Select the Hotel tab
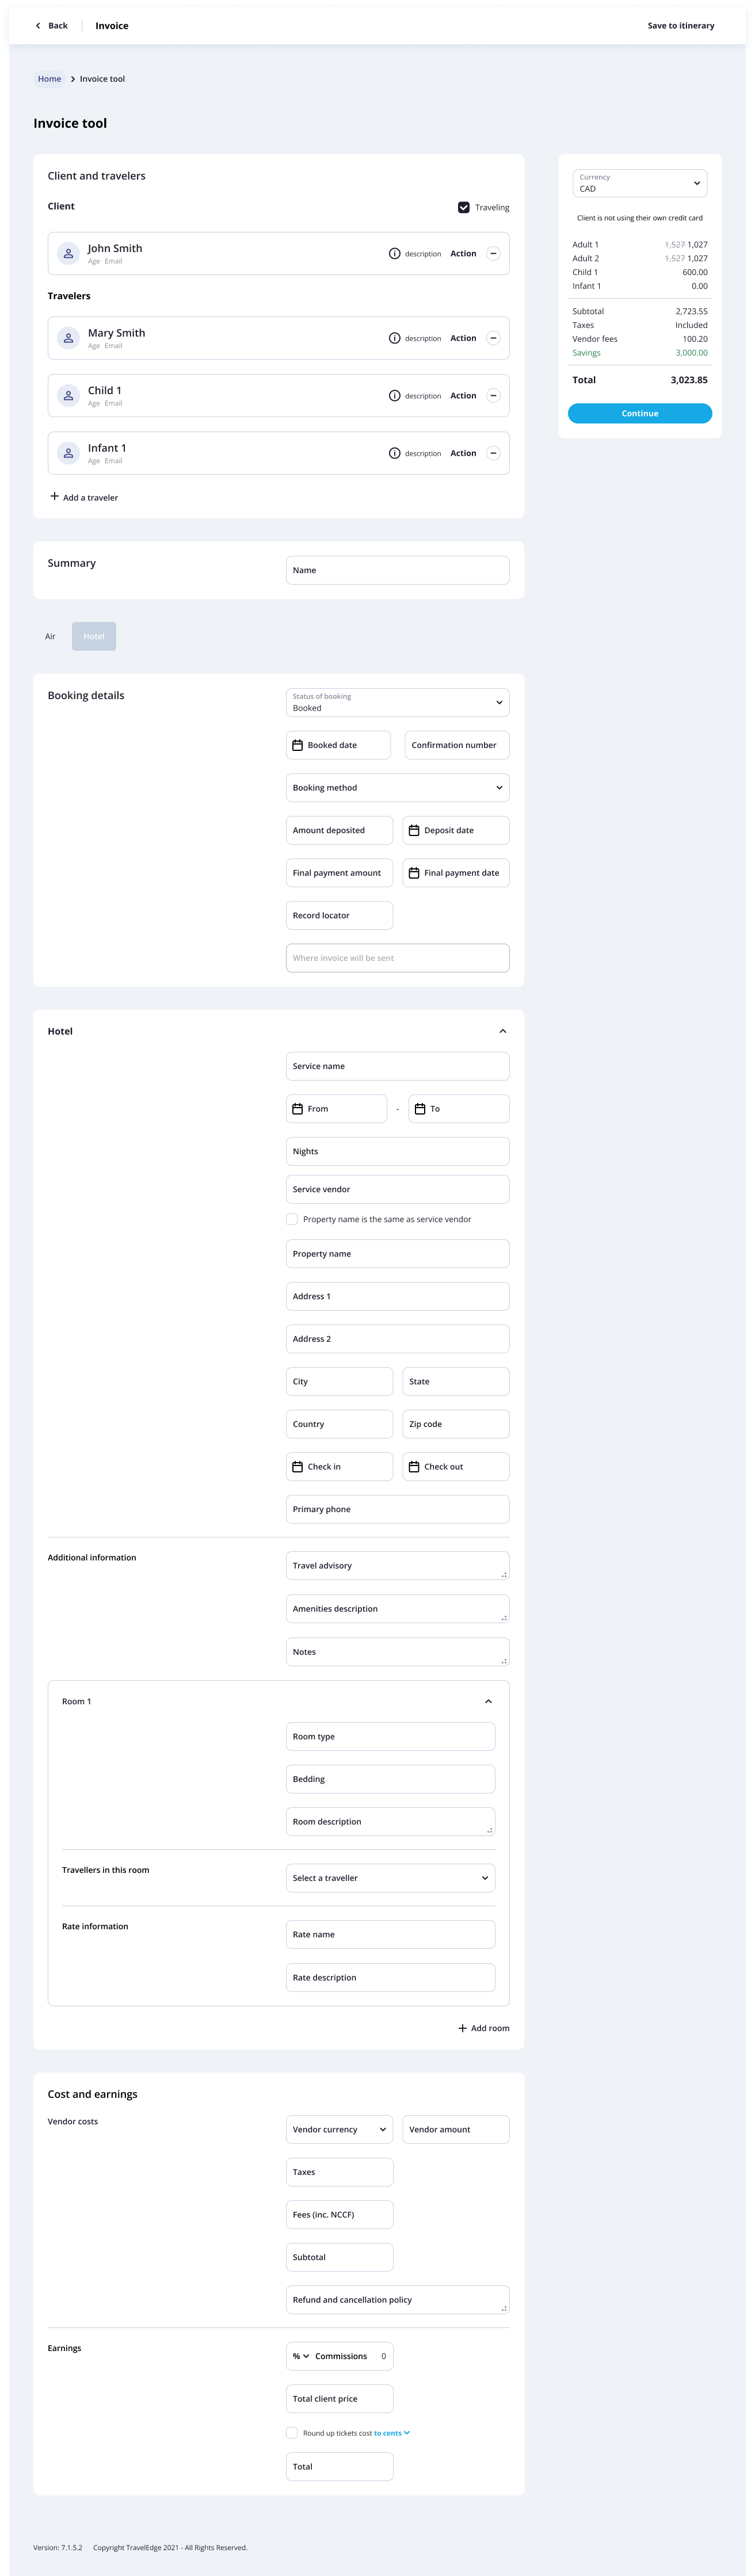This screenshot has height=2576, width=755. [94, 637]
